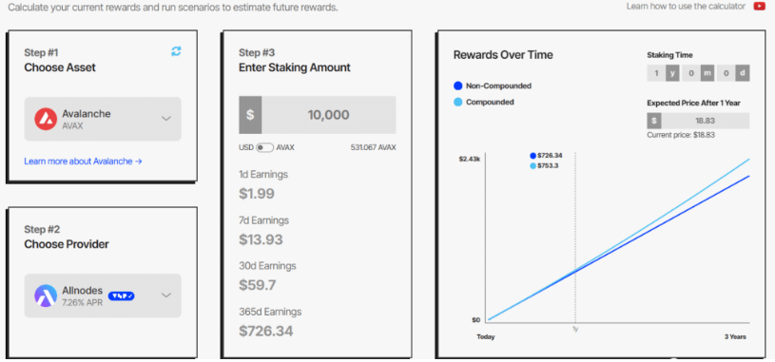This screenshot has height=362, width=775.
Task: Click the dollar sign beside staking amount
Action: click(250, 115)
